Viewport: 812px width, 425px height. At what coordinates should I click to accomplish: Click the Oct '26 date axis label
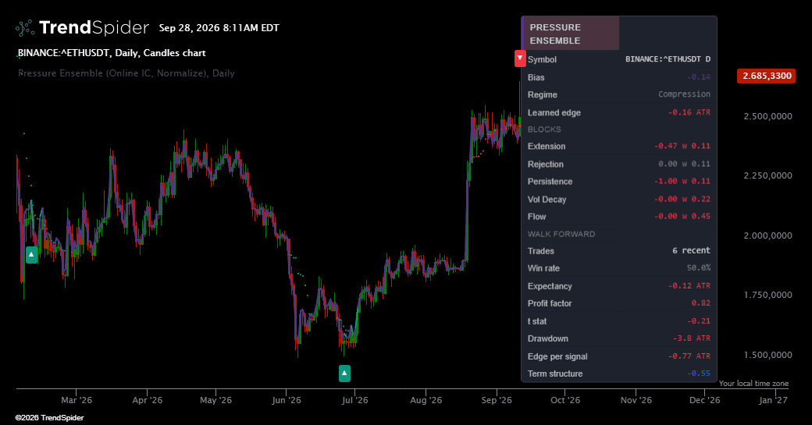pyautogui.click(x=565, y=400)
